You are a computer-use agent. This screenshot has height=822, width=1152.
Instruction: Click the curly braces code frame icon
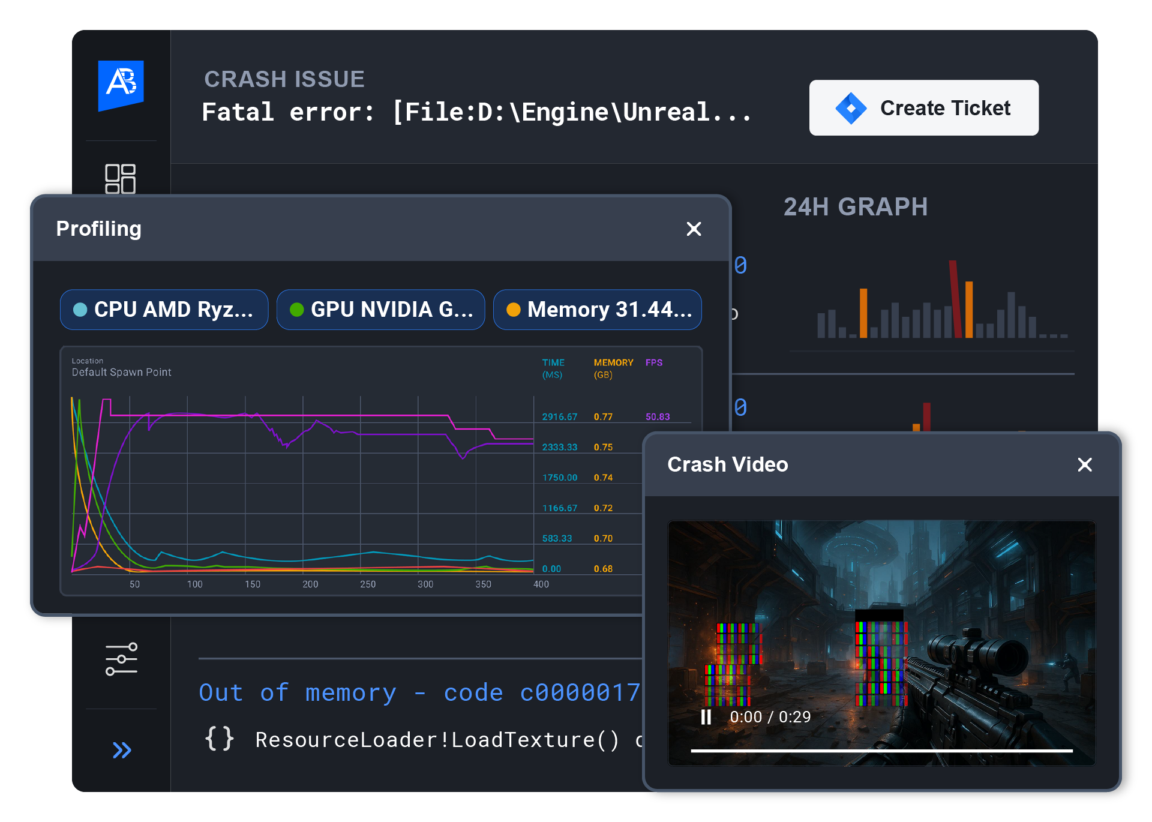point(219,739)
